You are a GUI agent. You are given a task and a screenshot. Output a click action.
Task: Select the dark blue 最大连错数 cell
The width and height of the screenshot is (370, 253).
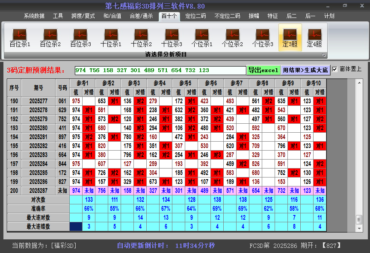coord(77,227)
